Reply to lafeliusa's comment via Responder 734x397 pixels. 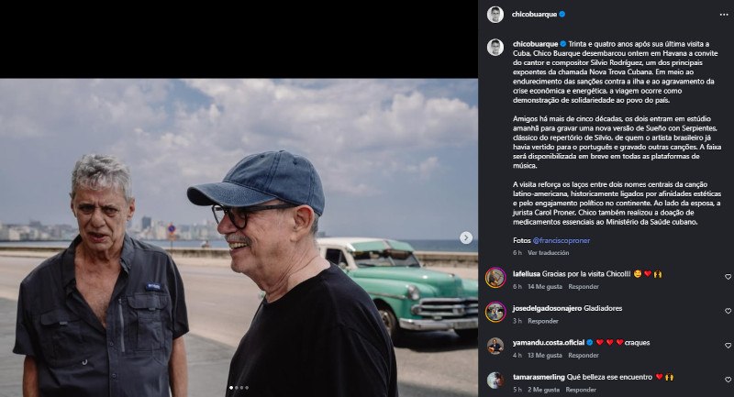tap(583, 287)
